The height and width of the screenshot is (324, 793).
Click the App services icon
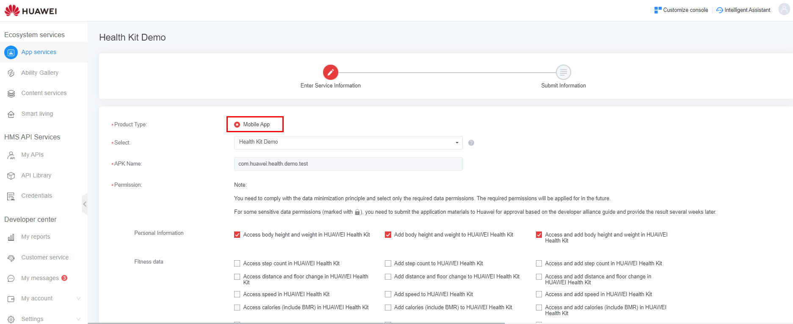(x=11, y=52)
